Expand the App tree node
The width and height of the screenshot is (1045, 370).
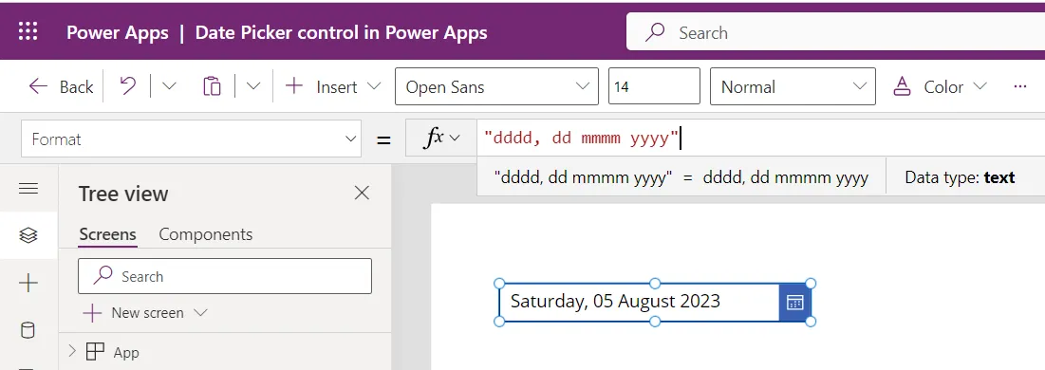tap(73, 351)
